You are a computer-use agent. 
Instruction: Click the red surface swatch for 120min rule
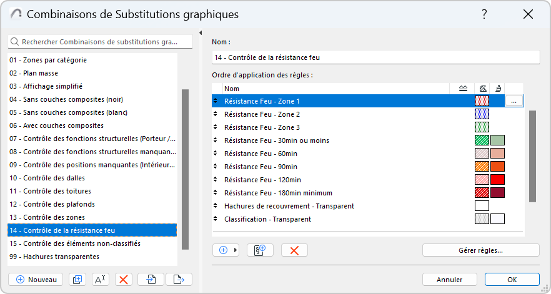click(497, 180)
